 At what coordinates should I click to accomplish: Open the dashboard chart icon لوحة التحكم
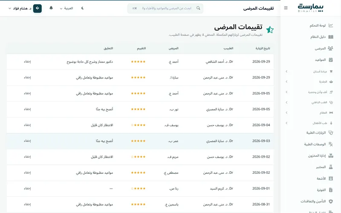coord(331,26)
